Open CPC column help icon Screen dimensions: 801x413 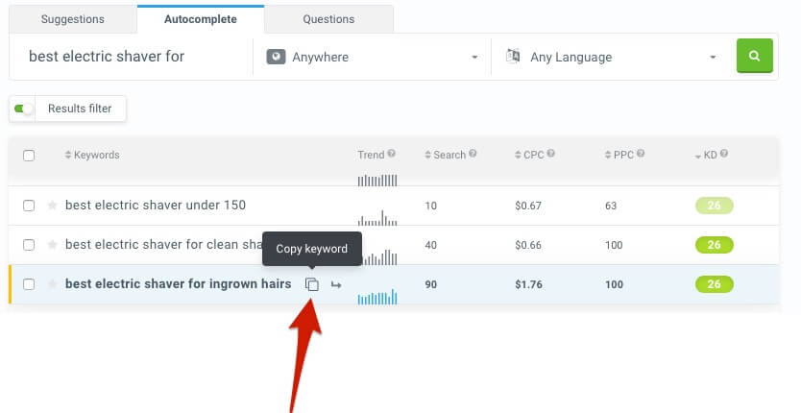point(550,154)
